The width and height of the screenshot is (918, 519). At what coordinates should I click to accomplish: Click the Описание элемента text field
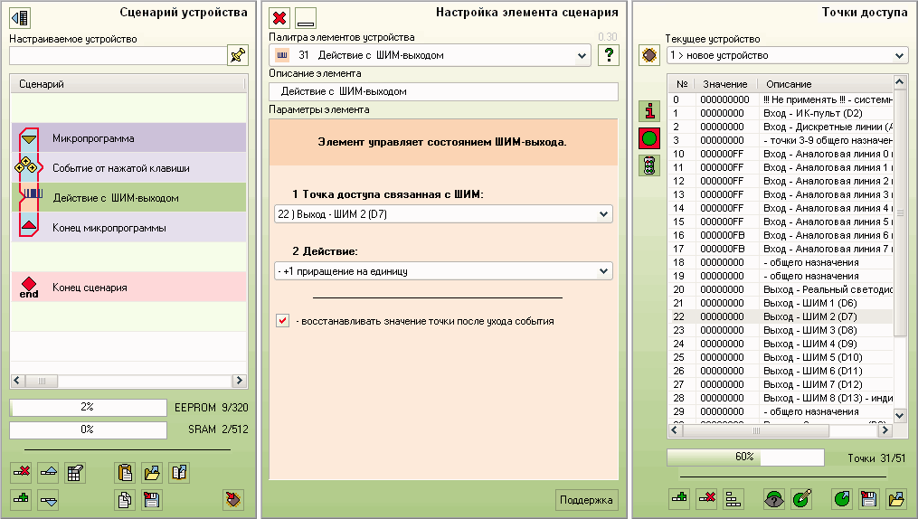click(x=443, y=91)
